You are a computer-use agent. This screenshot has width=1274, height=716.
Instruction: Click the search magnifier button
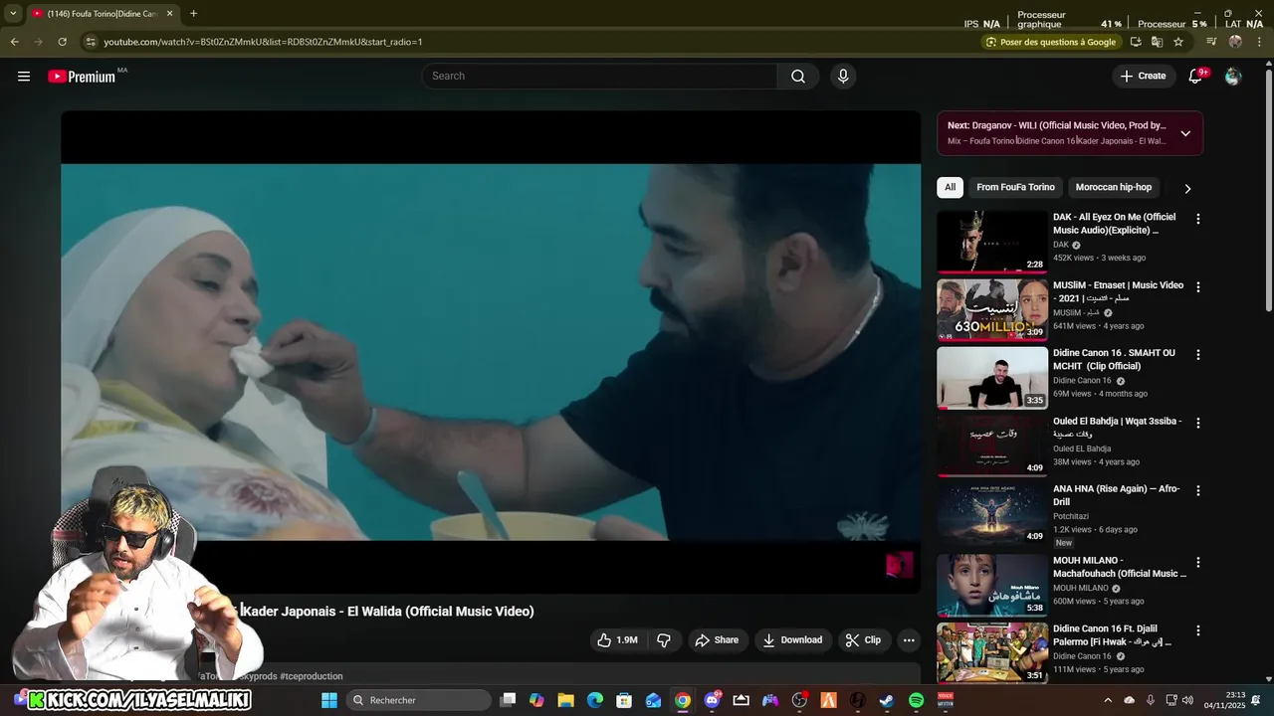[x=798, y=77]
